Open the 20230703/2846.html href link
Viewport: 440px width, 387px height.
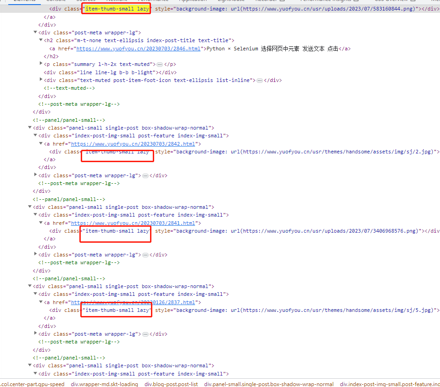coord(139,49)
